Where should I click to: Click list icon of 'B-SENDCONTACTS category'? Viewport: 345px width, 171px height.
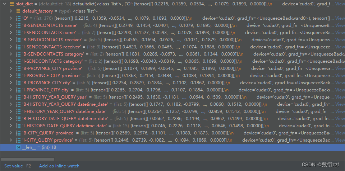click(18, 54)
